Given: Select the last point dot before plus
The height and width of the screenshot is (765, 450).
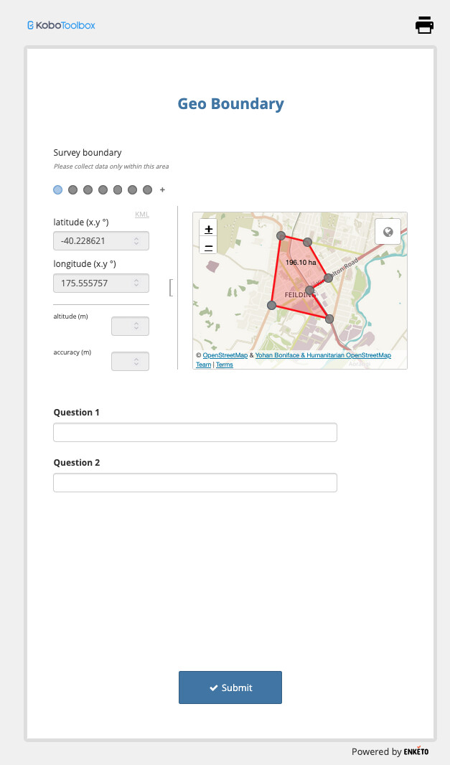Looking at the screenshot, I should (x=147, y=190).
